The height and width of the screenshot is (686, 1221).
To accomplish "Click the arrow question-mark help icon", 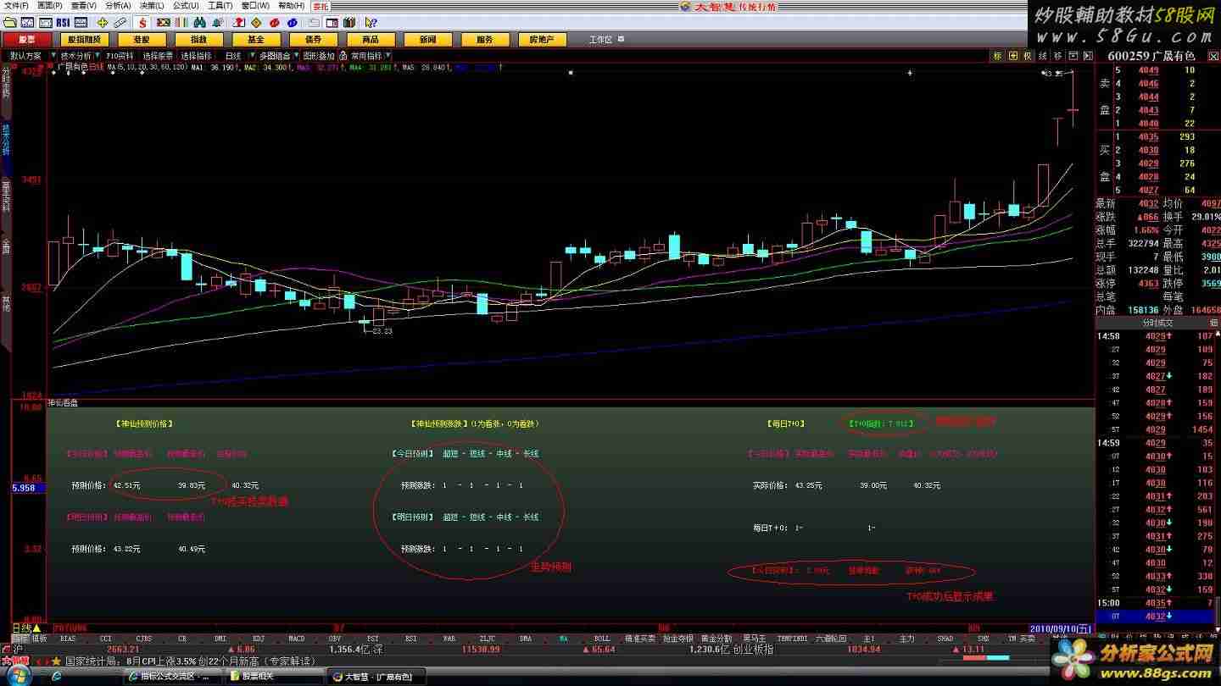I will 371,23.
